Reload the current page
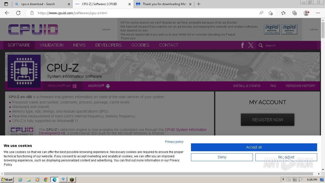 click(x=18, y=13)
